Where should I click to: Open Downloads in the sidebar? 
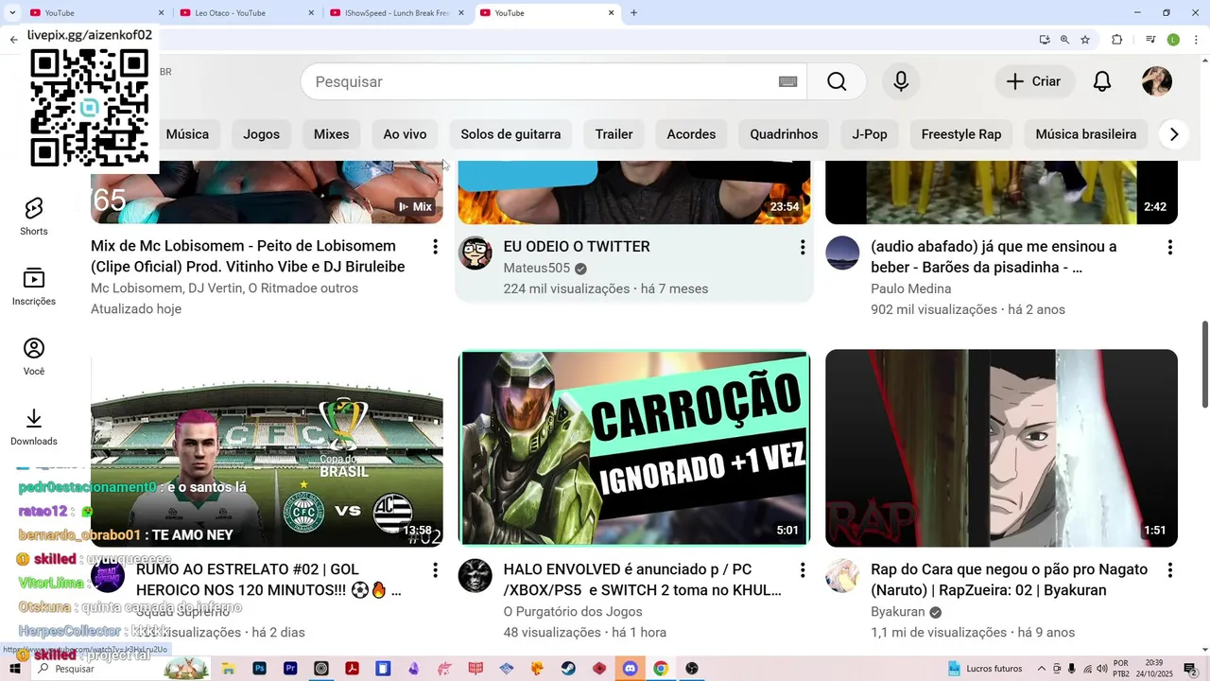34,427
